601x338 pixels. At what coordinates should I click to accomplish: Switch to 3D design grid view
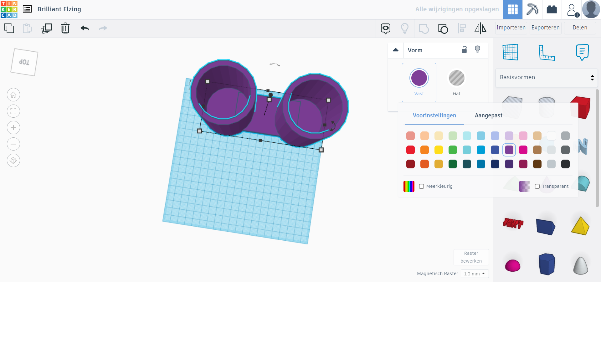[x=513, y=9]
